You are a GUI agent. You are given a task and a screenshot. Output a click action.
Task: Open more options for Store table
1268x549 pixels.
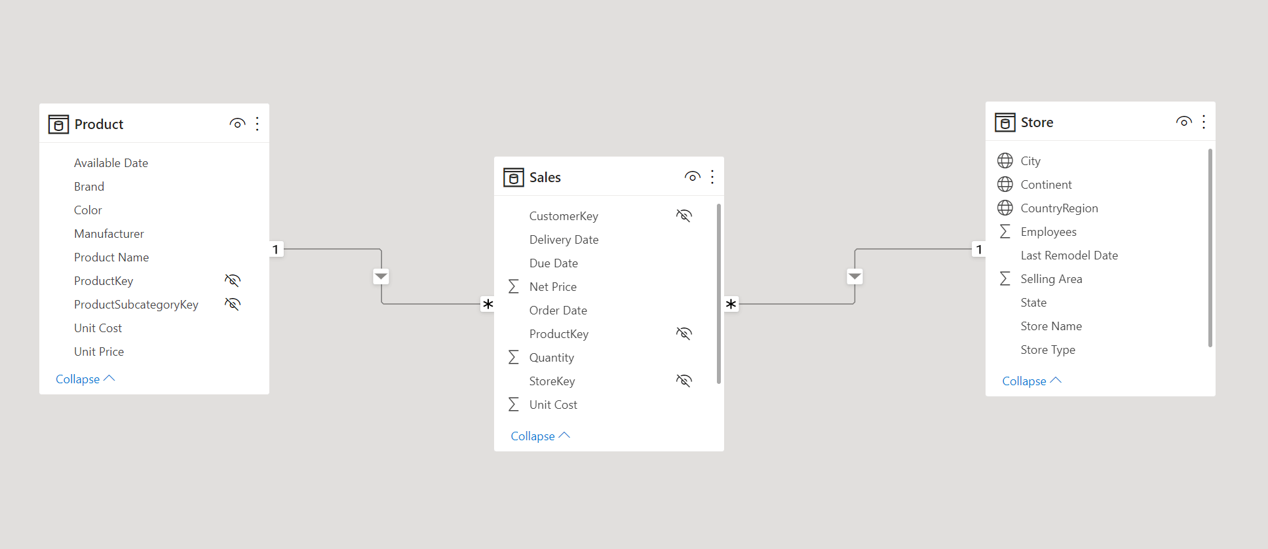1204,122
